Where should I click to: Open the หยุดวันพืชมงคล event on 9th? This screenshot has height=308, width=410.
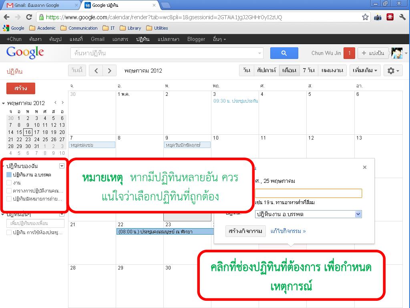[187, 145]
